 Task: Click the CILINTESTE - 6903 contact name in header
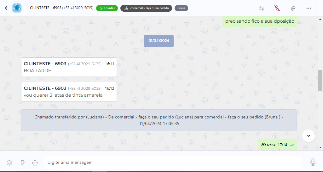(x=45, y=8)
